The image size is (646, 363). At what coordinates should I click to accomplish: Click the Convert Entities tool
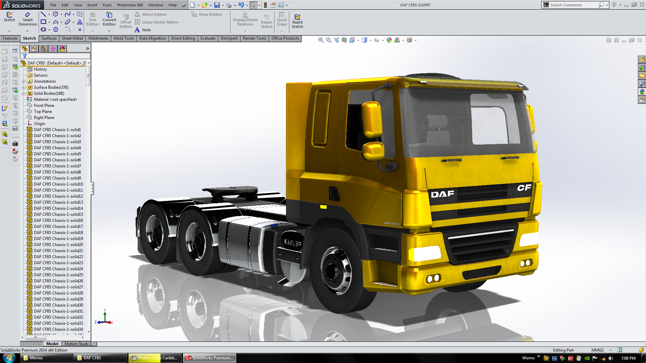click(x=109, y=19)
